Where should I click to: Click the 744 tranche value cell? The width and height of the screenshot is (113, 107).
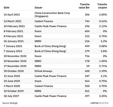[x=87, y=21]
